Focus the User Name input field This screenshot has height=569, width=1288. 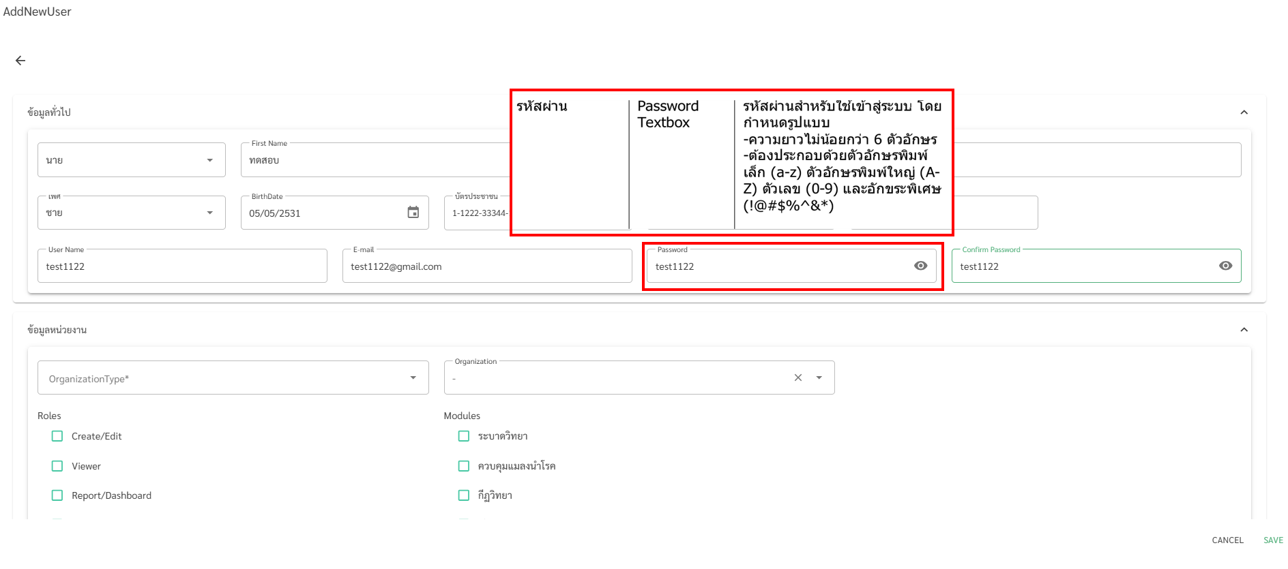tap(181, 266)
